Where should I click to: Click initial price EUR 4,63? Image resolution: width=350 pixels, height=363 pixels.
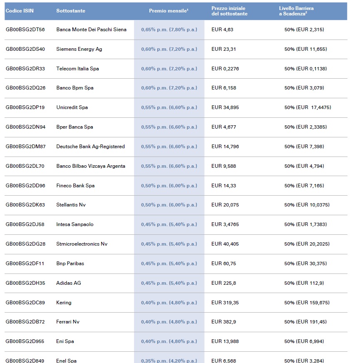pyautogui.click(x=222, y=30)
